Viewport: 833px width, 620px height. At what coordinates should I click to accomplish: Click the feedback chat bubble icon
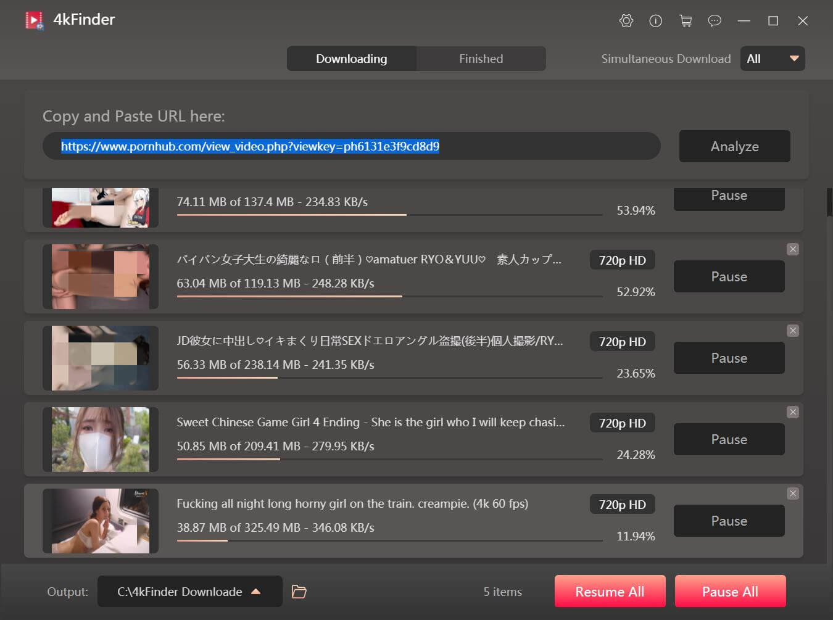715,21
